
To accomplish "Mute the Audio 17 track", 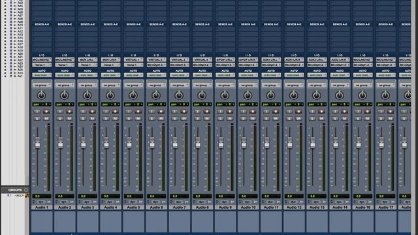I will pyautogui.click(x=391, y=119).
